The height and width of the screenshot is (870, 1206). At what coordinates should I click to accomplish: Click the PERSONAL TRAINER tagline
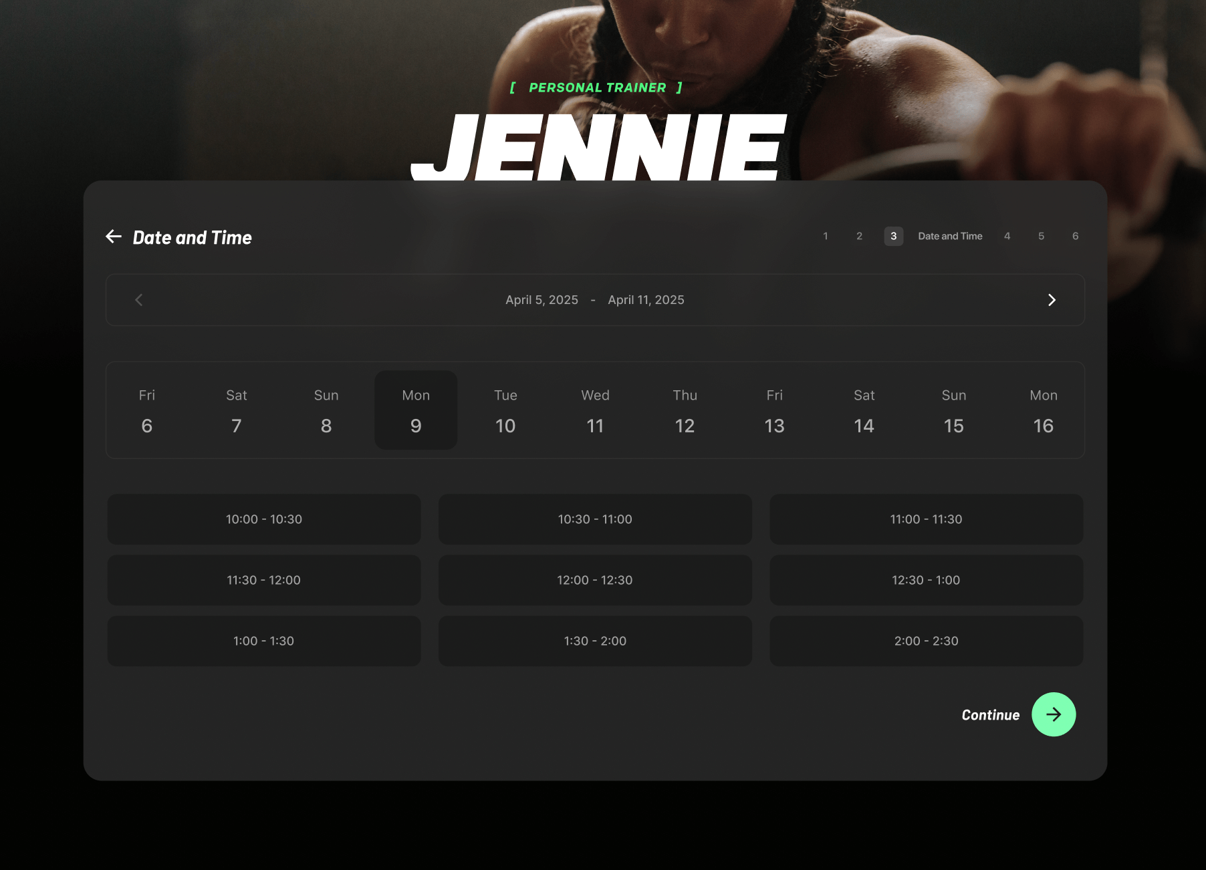click(x=597, y=88)
